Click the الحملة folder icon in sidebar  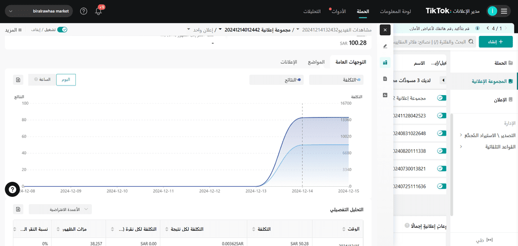click(511, 63)
